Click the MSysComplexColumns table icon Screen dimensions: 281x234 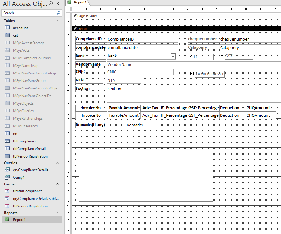tap(7, 57)
